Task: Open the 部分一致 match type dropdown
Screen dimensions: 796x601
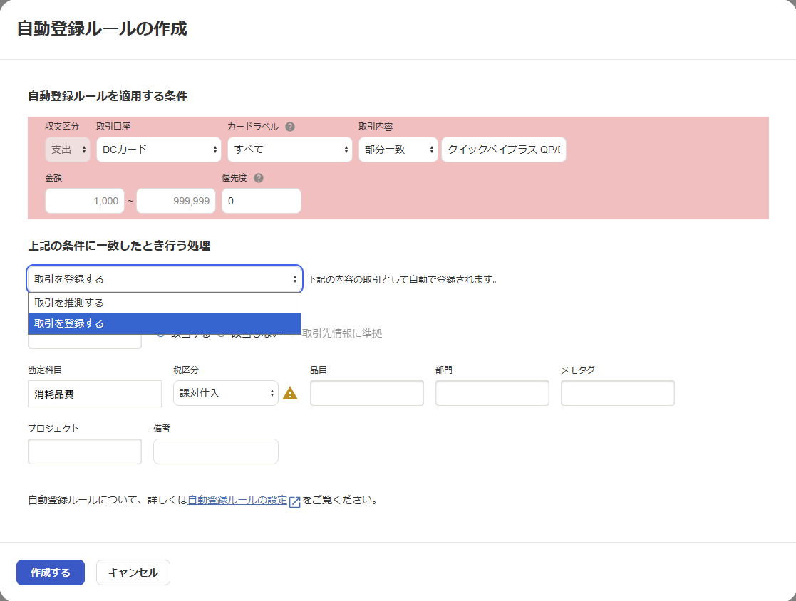Action: click(398, 150)
